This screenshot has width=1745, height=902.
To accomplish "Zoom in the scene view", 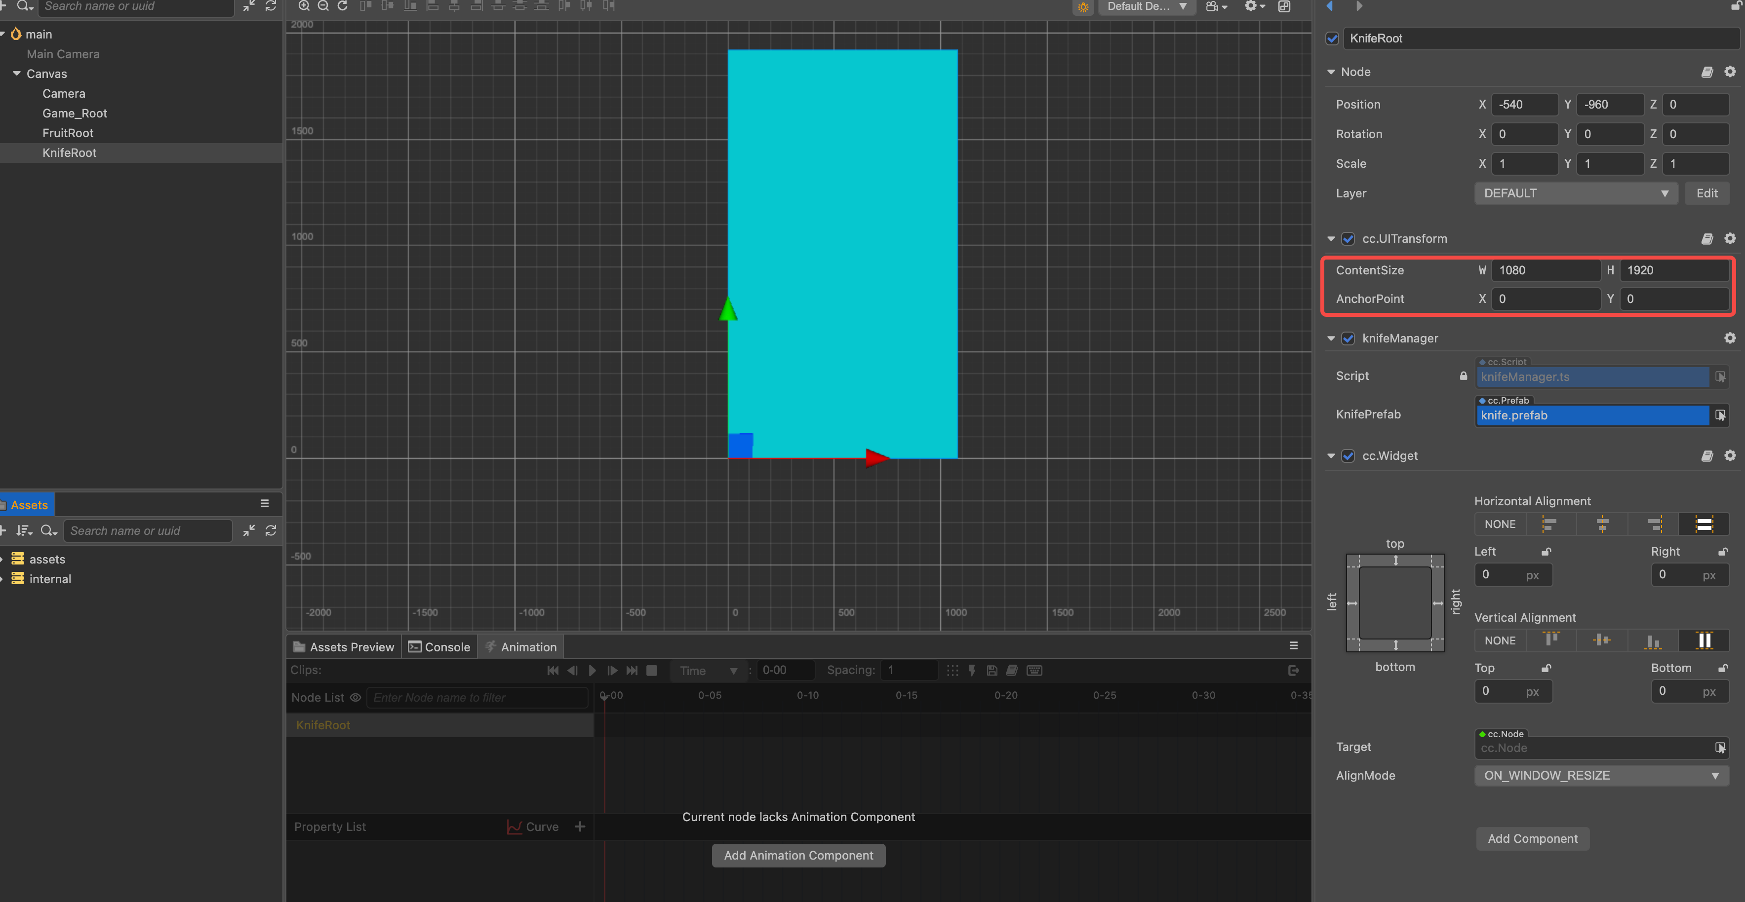I will tap(304, 6).
